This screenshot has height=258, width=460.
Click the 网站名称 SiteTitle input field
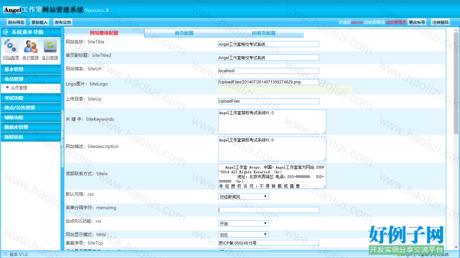pyautogui.click(x=269, y=44)
